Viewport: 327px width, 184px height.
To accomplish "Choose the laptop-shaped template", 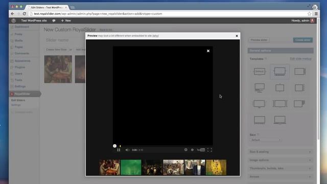I will coord(279,120).
